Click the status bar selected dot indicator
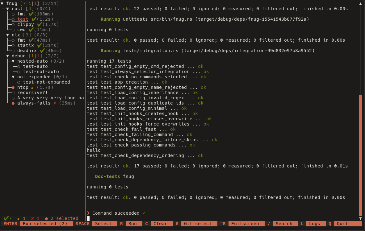This screenshot has width=365, height=231. point(46,219)
